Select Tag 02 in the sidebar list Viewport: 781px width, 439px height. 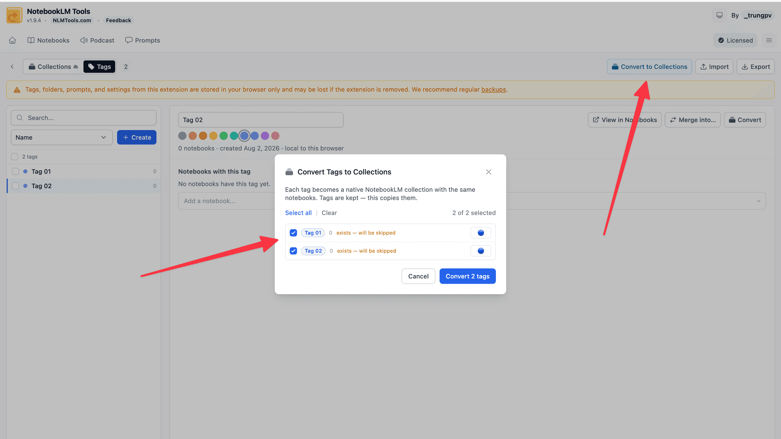(84, 186)
